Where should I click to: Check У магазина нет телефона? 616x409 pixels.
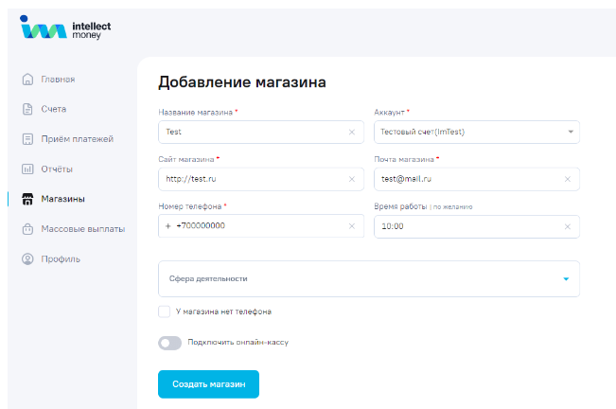pyautogui.click(x=165, y=311)
